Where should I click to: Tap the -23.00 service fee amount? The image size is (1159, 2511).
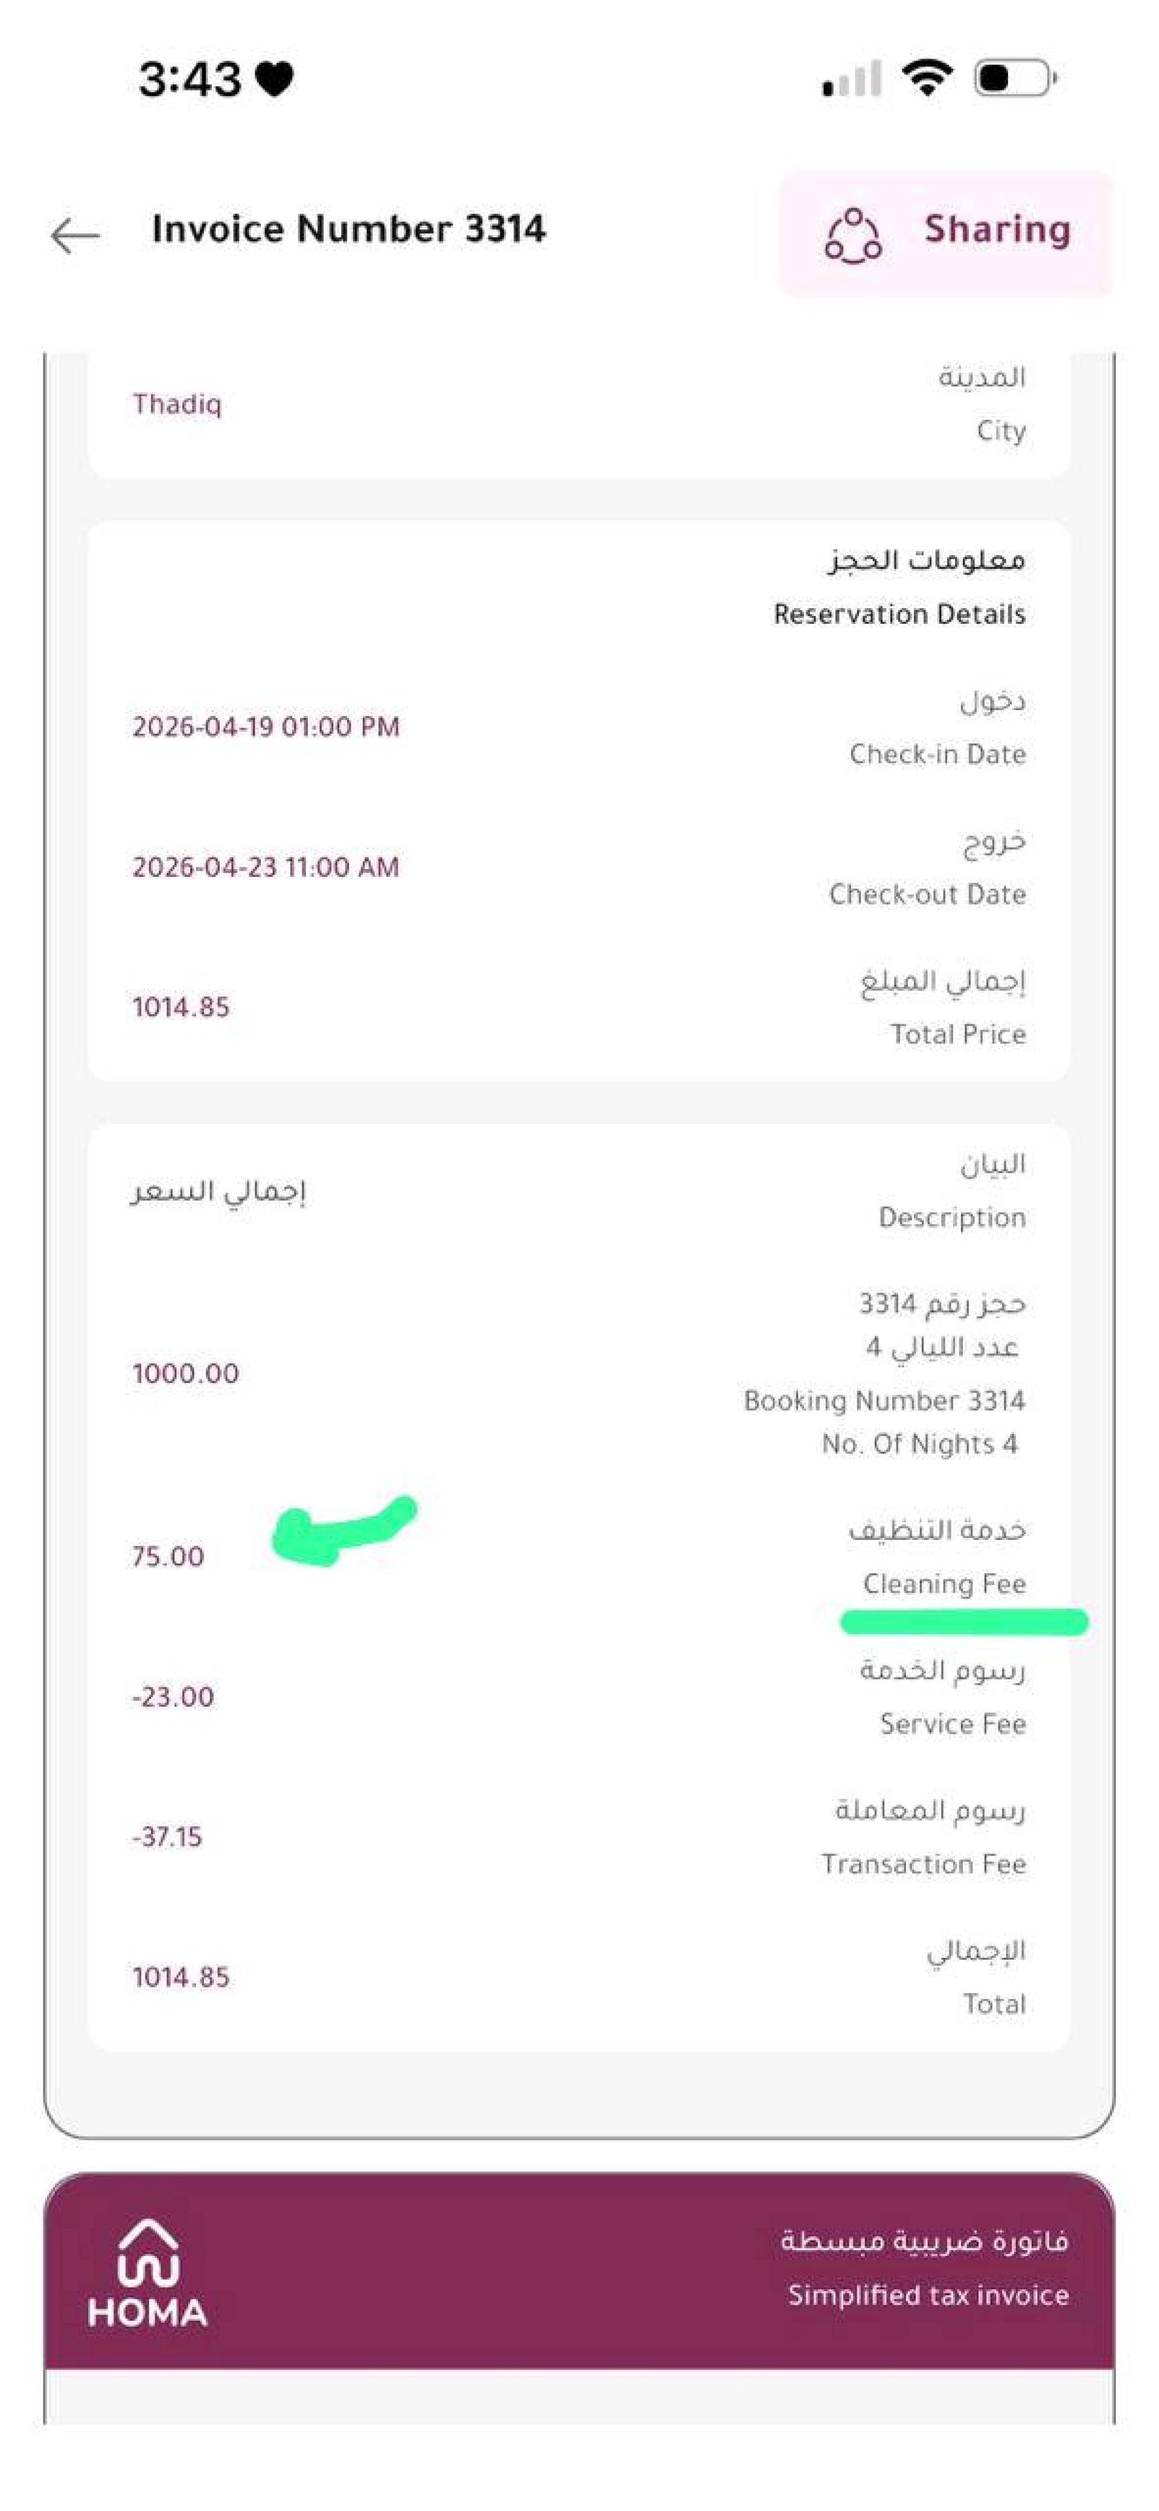173,1697
